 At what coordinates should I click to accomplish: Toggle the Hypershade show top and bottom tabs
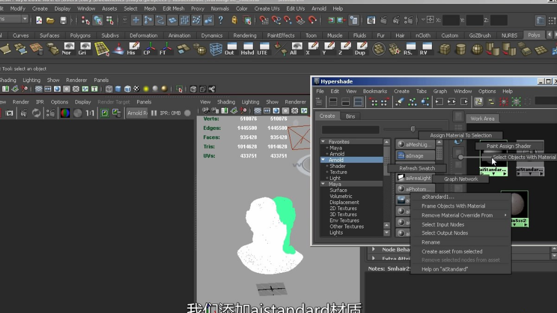[359, 102]
